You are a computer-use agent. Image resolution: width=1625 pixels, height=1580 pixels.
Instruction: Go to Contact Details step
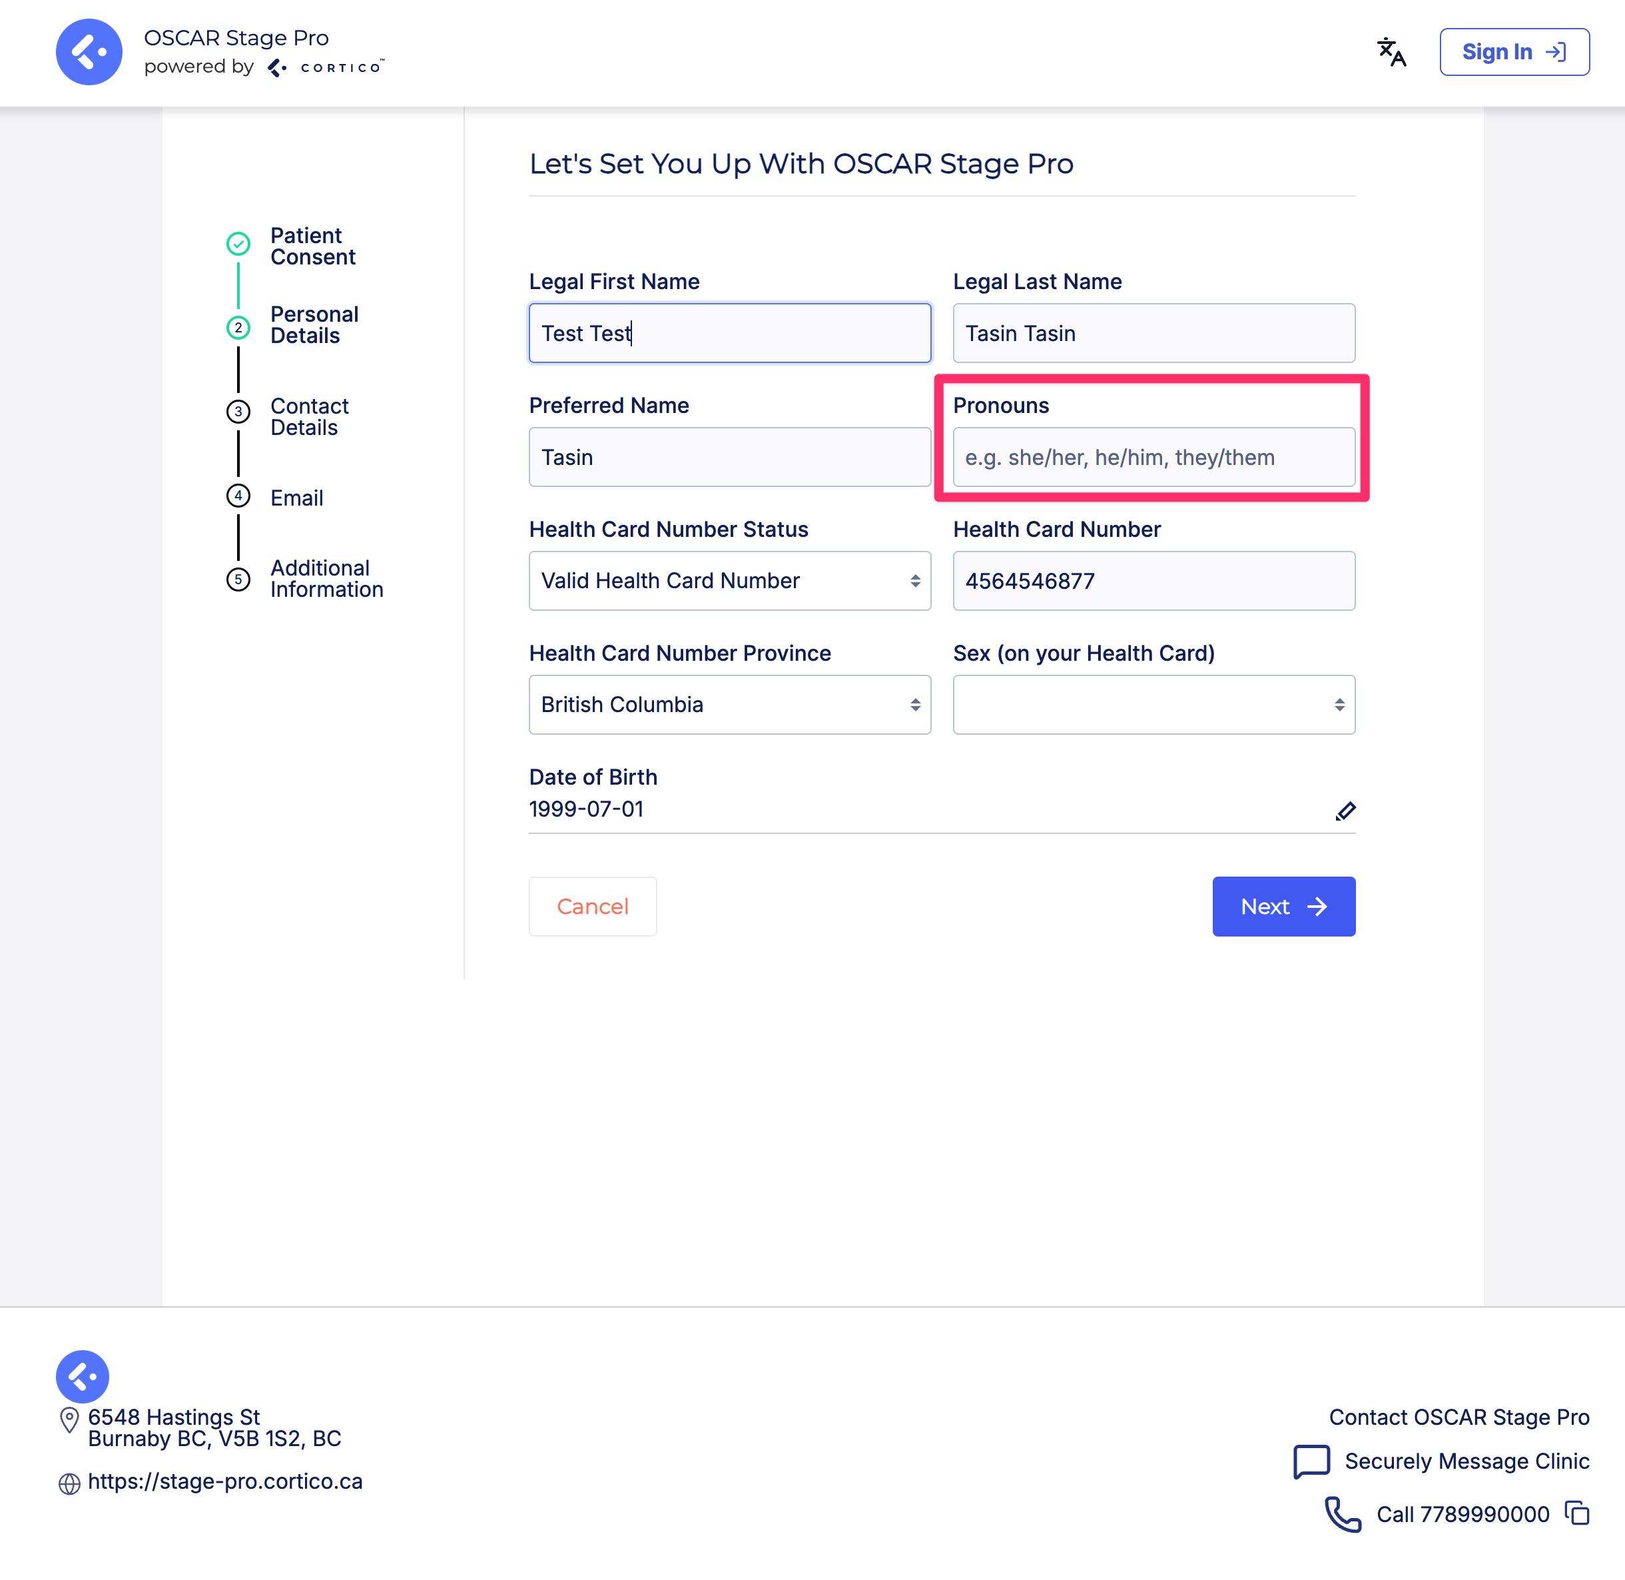pos(308,416)
